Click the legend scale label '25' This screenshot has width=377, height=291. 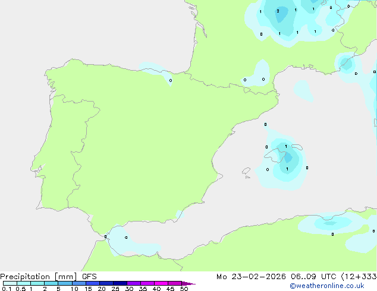(x=115, y=289)
